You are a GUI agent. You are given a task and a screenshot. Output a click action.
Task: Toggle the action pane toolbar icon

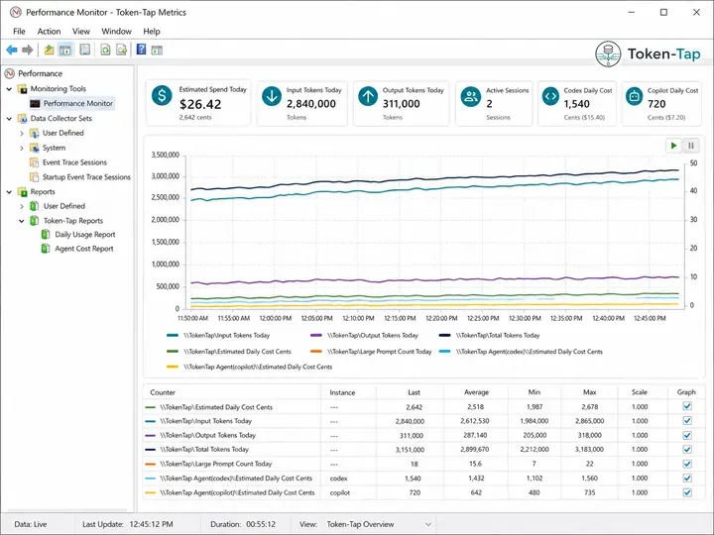point(157,51)
